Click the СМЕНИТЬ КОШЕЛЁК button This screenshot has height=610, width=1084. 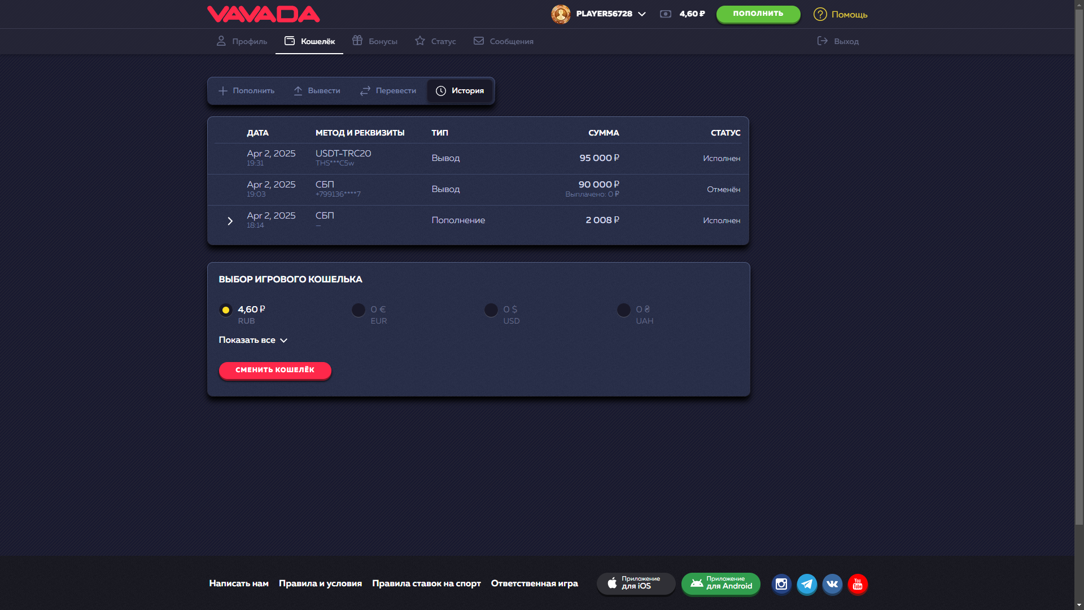click(x=275, y=371)
